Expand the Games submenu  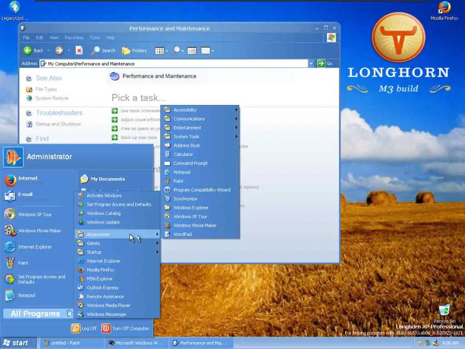pos(118,244)
